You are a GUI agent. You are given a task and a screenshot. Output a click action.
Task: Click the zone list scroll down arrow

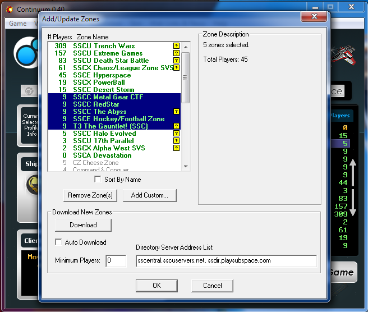tap(186, 167)
